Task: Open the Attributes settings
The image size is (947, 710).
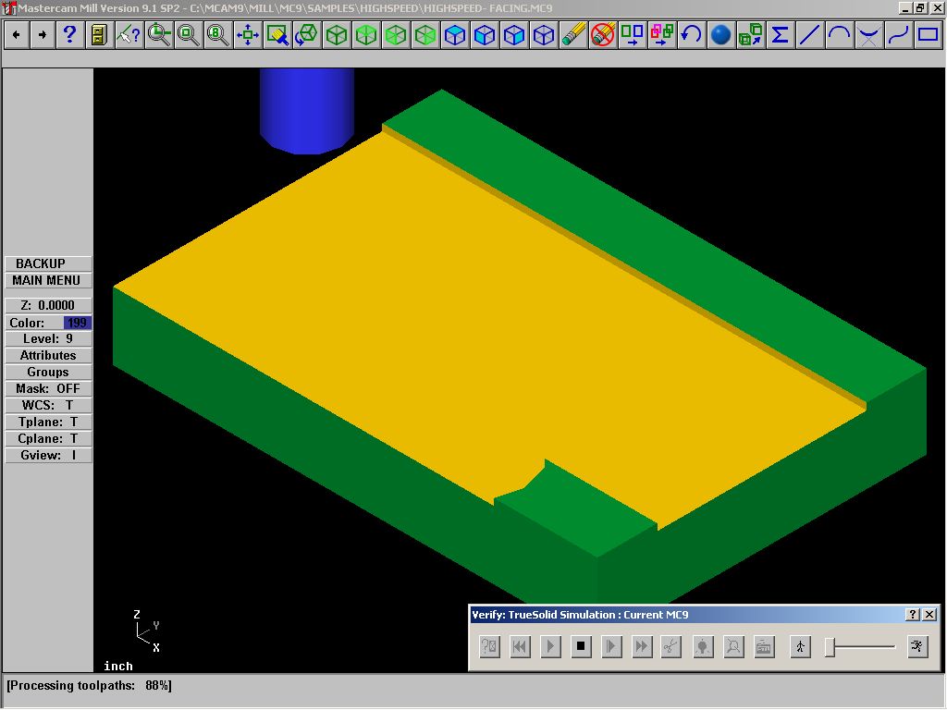Action: coord(48,356)
